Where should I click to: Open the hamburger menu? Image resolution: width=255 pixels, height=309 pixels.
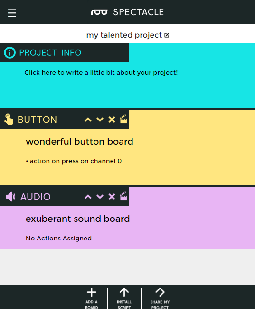[x=12, y=13]
